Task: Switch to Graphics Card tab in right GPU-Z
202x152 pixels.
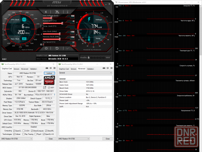Action: tap(64, 69)
